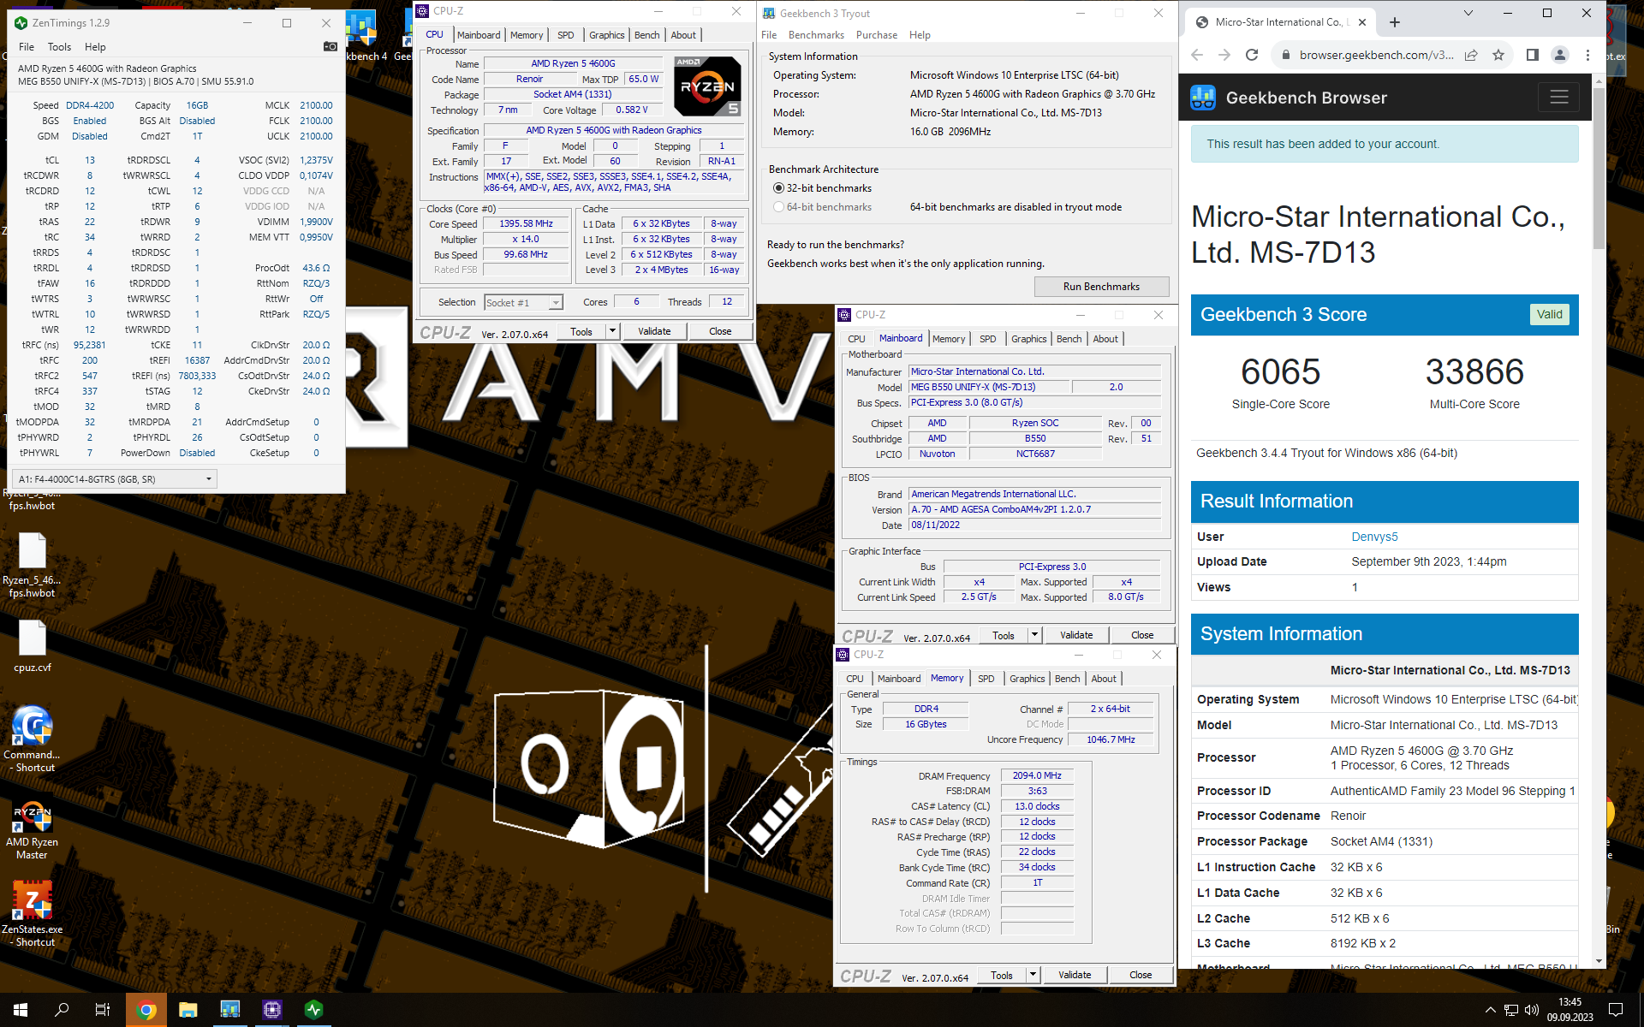
Task: Open ZenTimings Tools menu
Action: 60,47
